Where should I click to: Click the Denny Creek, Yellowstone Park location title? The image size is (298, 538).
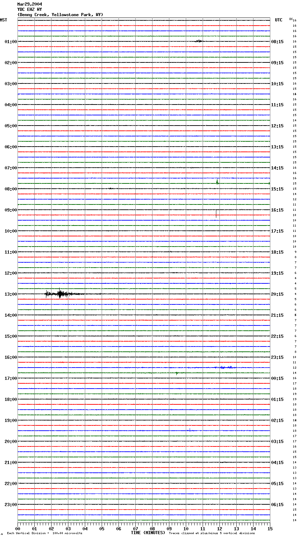pyautogui.click(x=60, y=15)
